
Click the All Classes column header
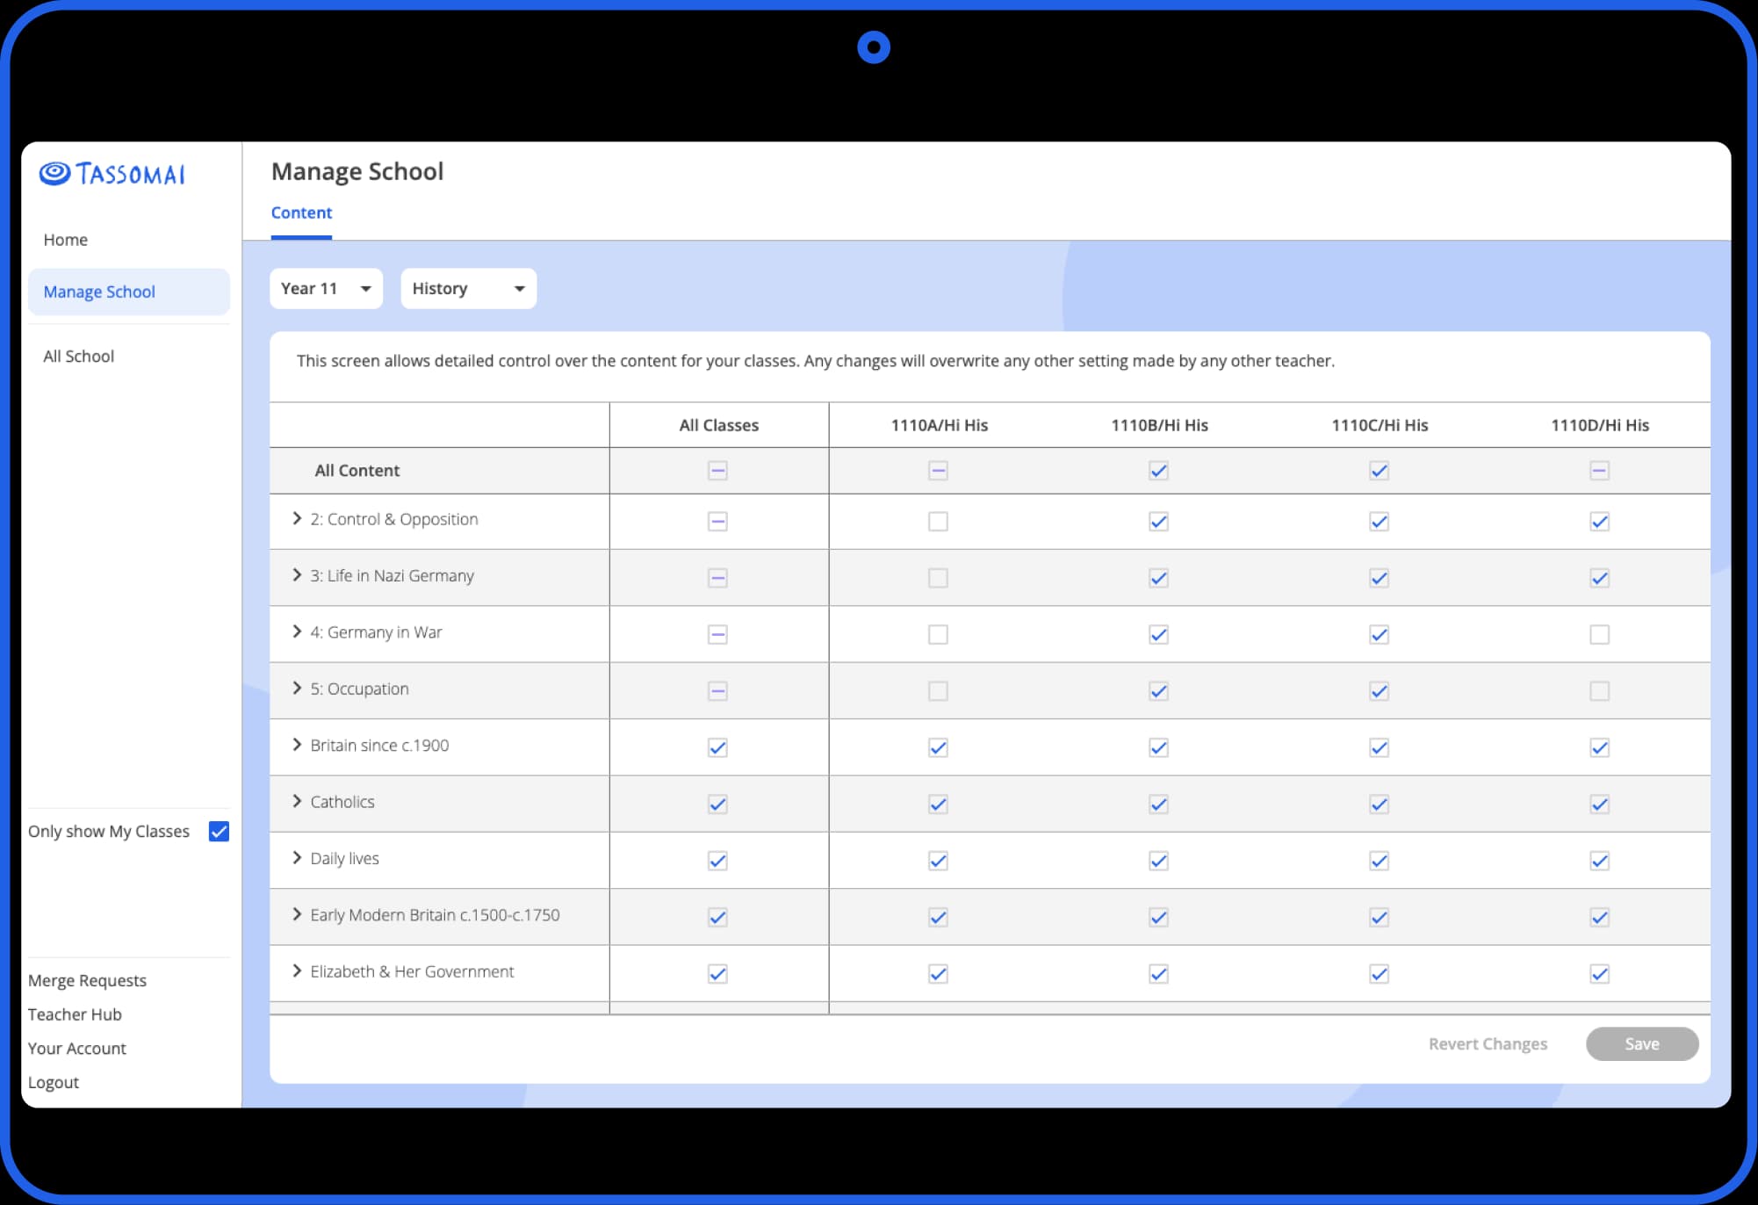point(718,425)
